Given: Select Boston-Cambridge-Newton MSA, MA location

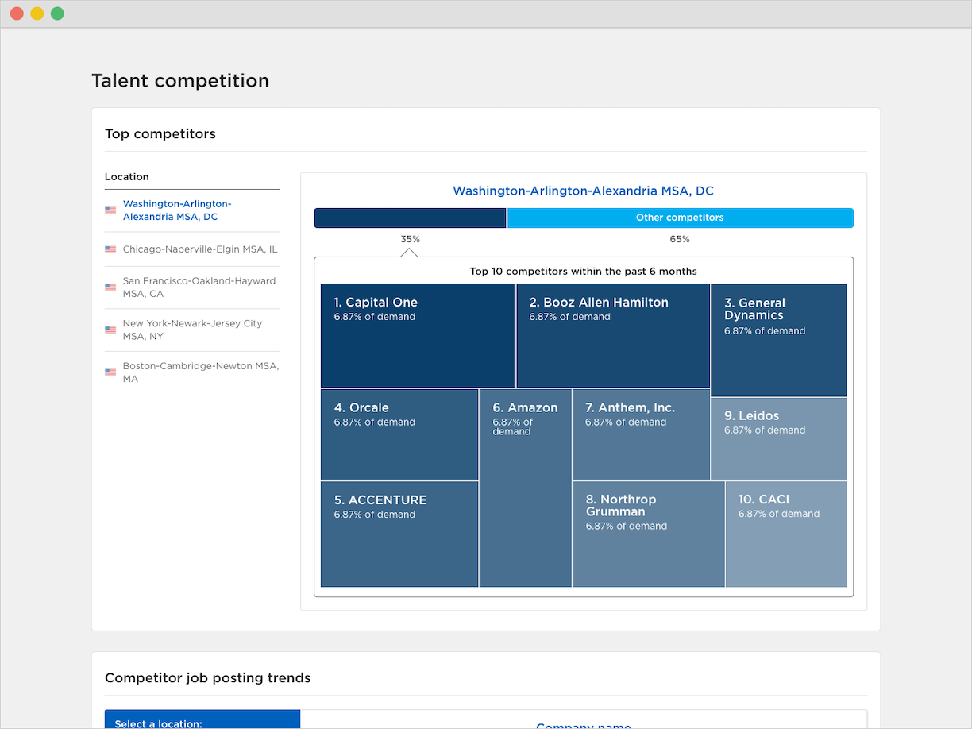Looking at the screenshot, I should point(192,372).
